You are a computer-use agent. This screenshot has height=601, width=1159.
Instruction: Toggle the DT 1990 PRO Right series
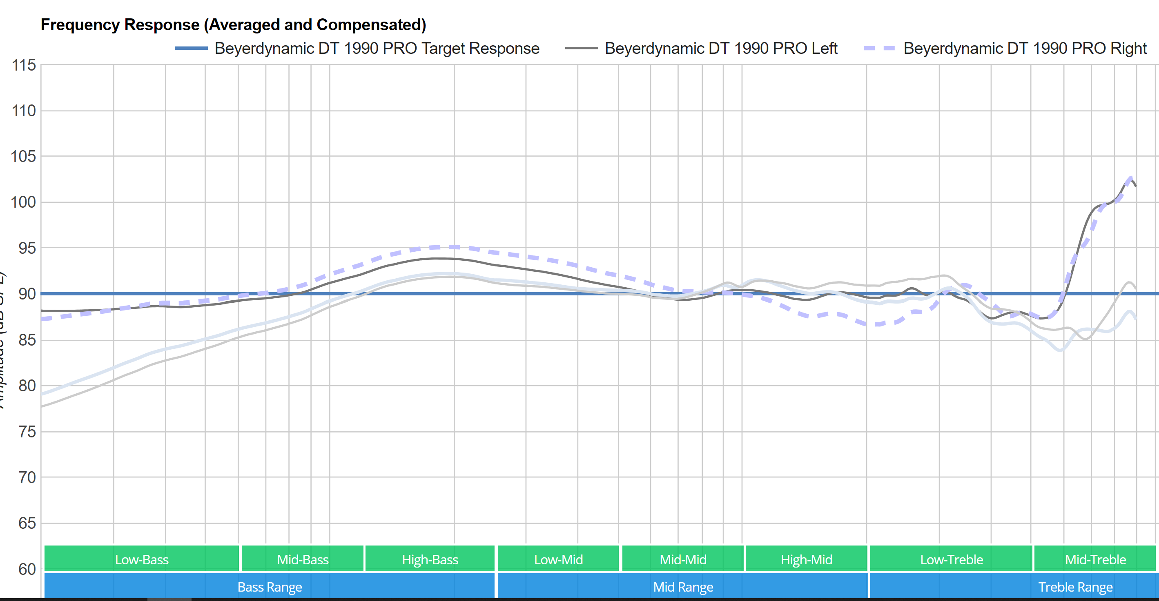[1005, 48]
